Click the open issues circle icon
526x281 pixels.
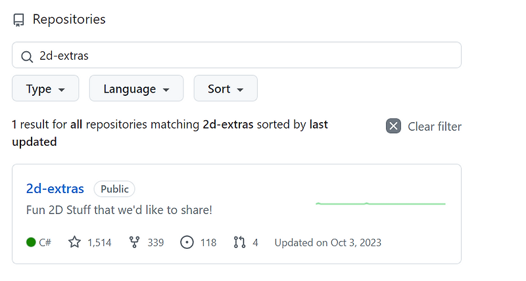pyautogui.click(x=187, y=242)
